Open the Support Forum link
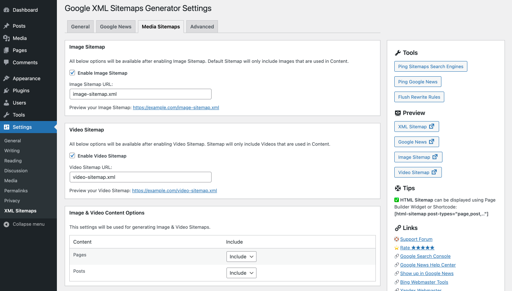The width and height of the screenshot is (512, 291). (x=416, y=239)
